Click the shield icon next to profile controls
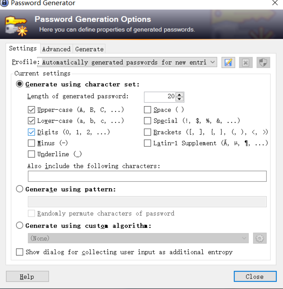Screen dimensions: 283x289 (x=263, y=62)
